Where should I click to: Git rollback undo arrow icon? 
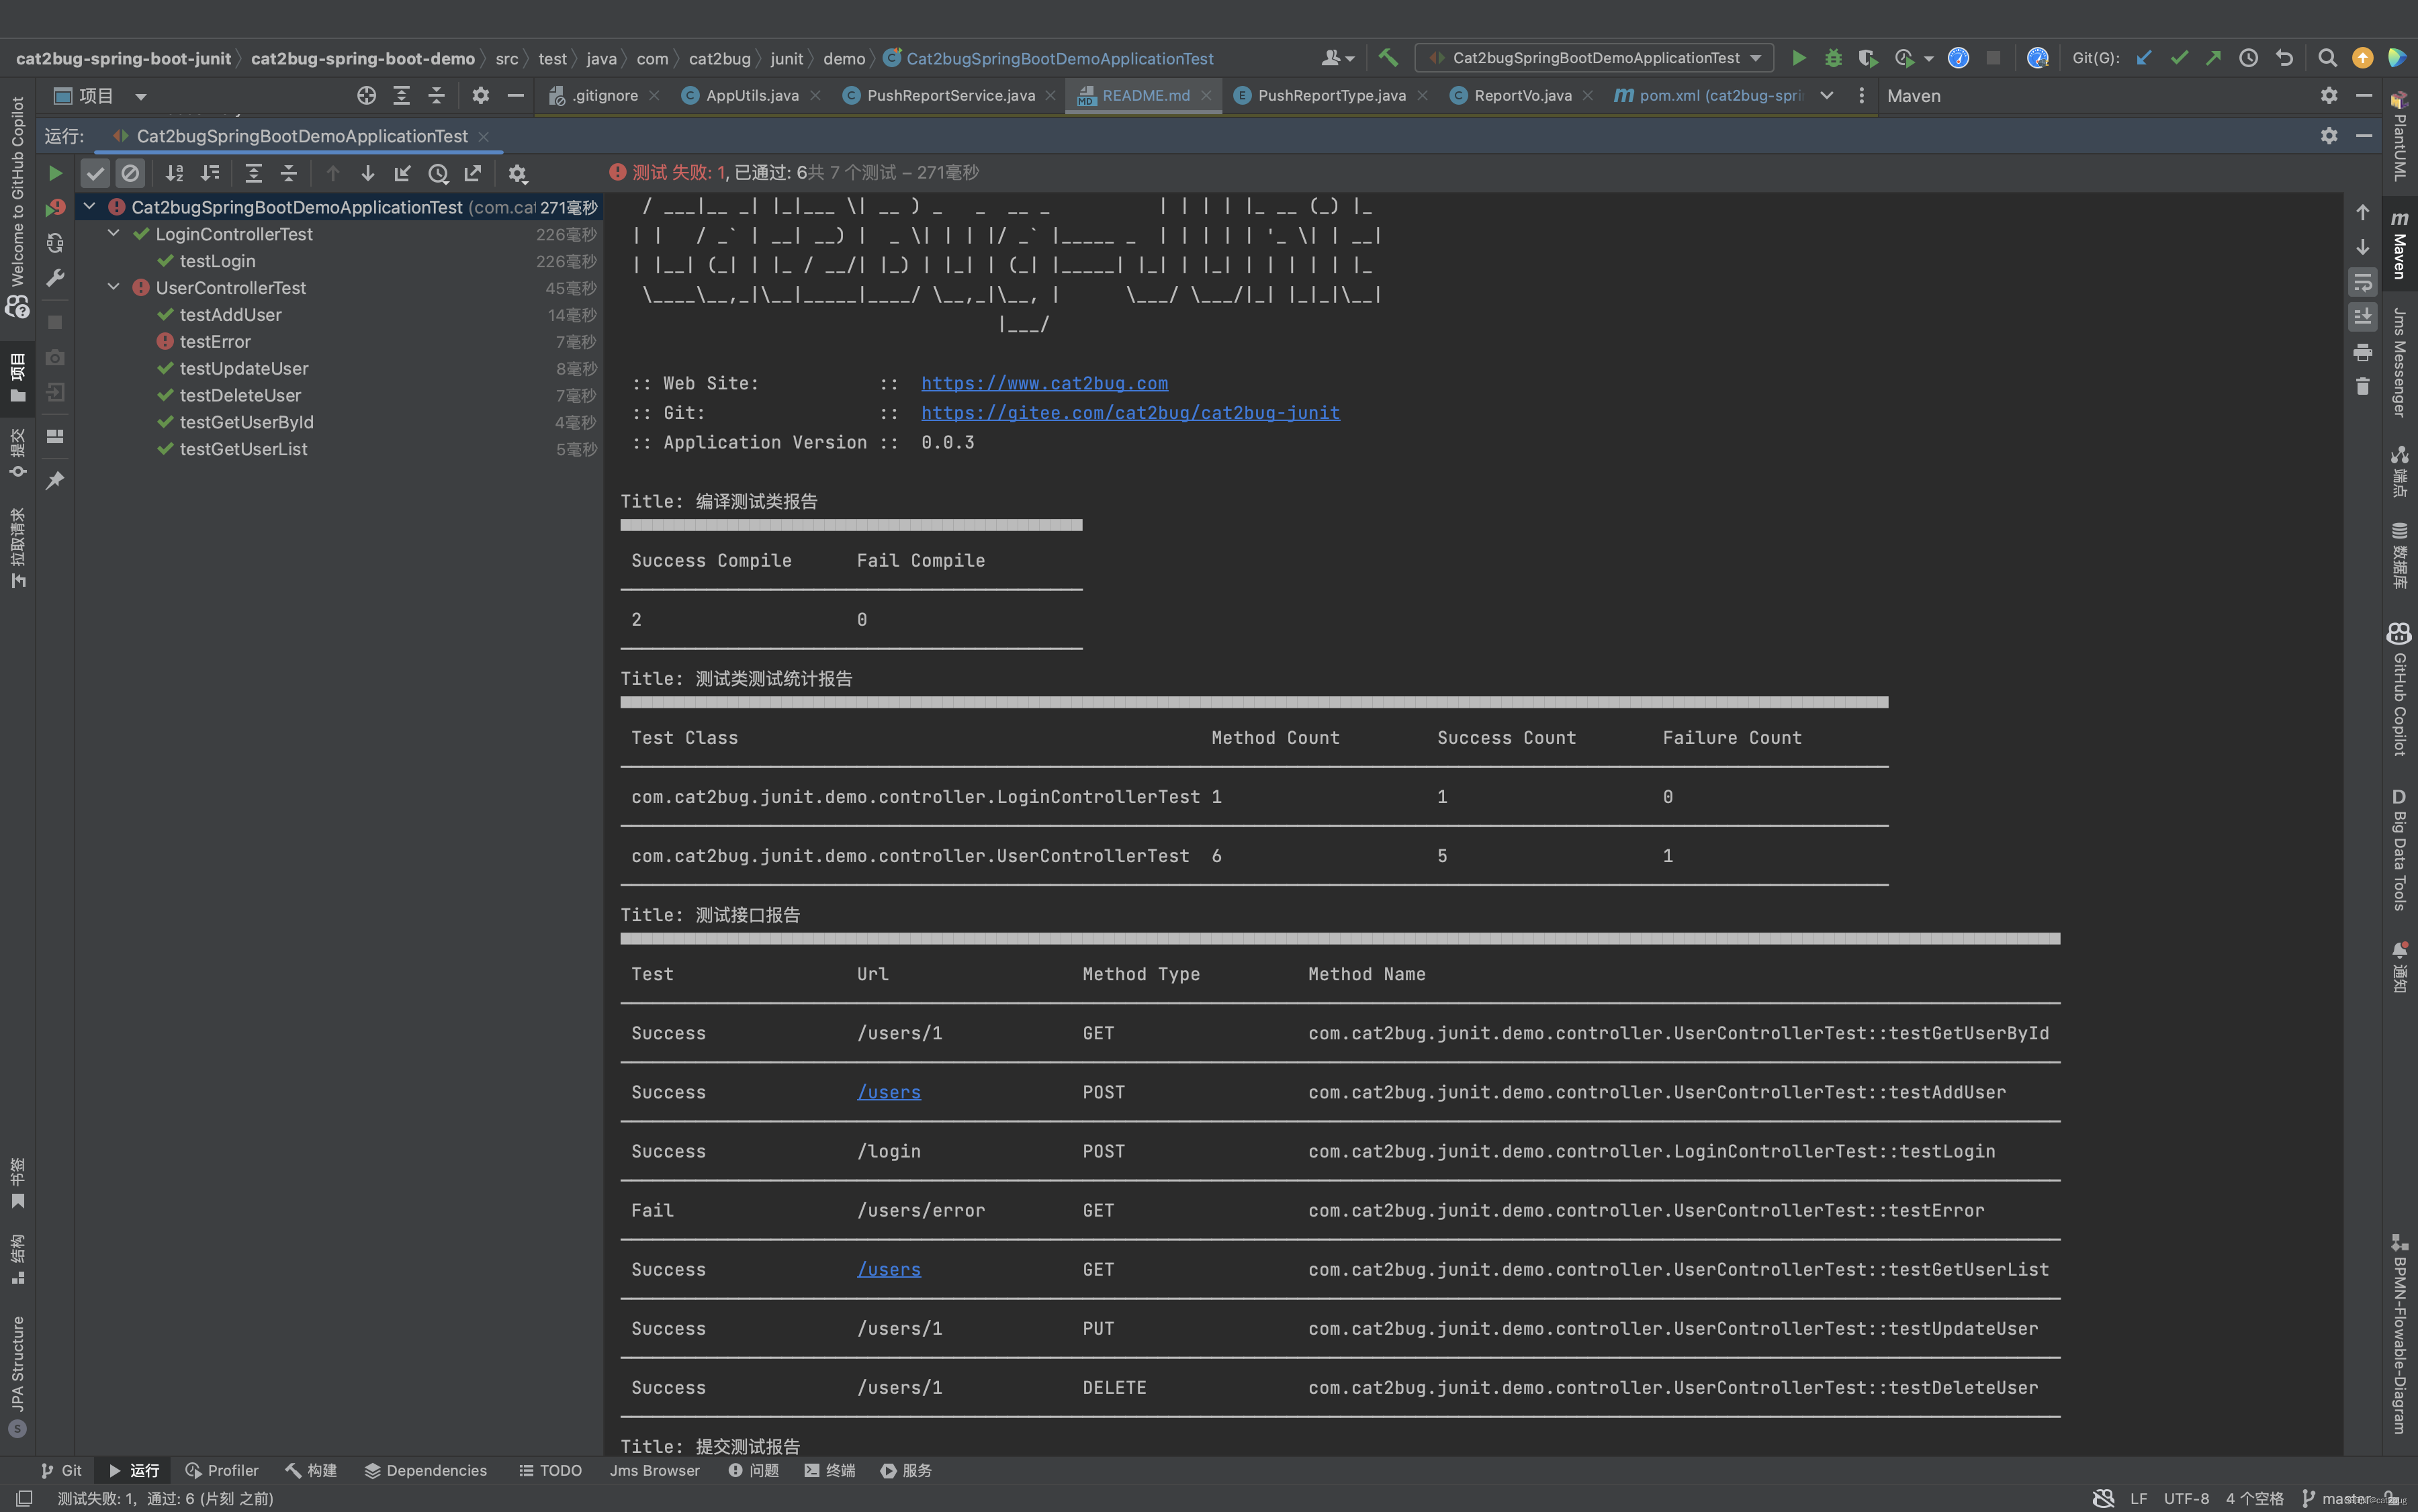[x=2284, y=58]
